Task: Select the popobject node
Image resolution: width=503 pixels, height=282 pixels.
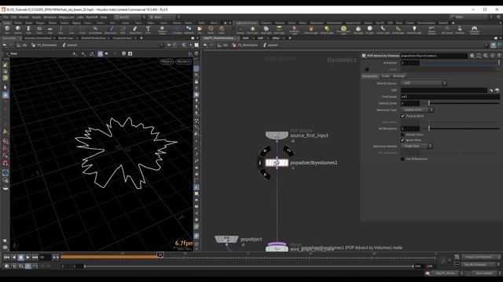Action: click(226, 239)
